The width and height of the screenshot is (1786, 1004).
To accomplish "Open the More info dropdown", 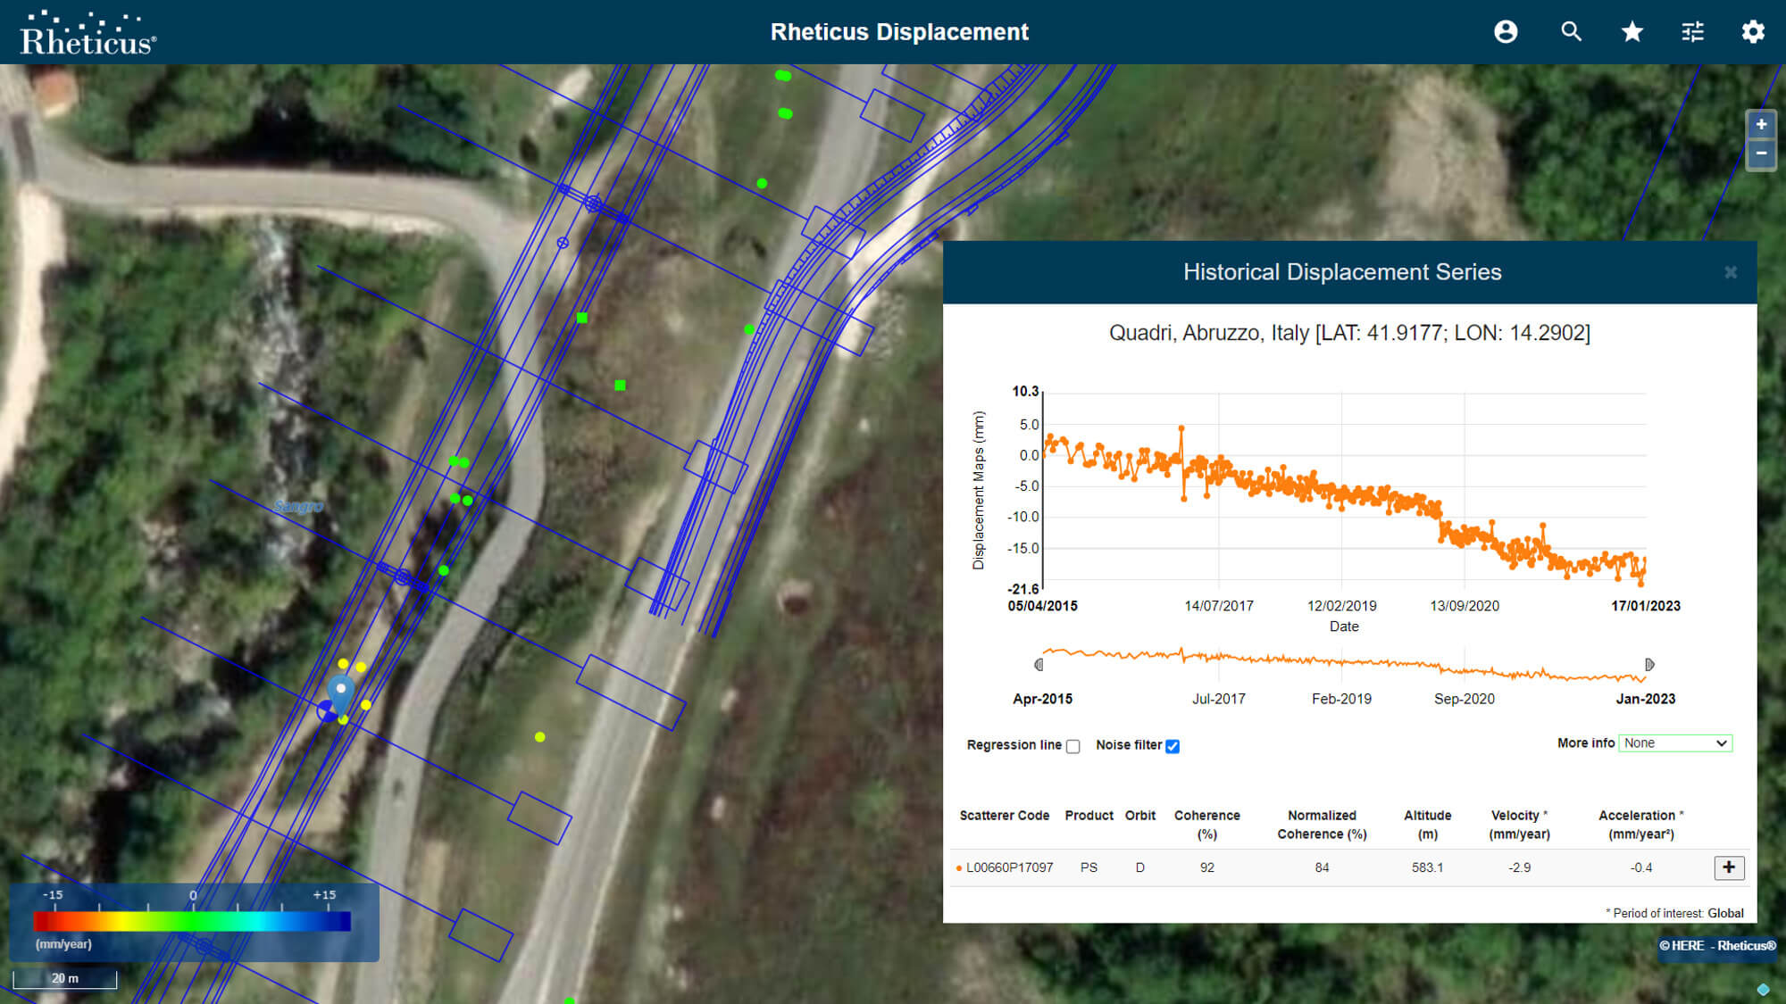I will 1674,743.
